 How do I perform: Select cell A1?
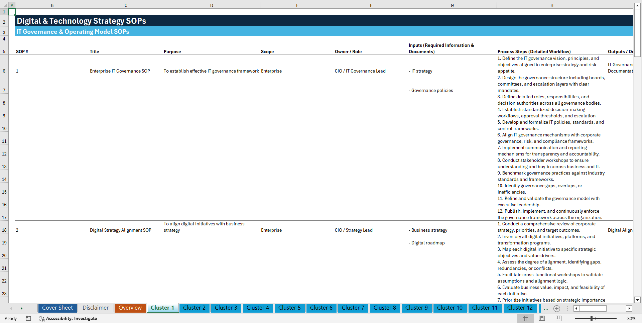pyautogui.click(x=12, y=12)
